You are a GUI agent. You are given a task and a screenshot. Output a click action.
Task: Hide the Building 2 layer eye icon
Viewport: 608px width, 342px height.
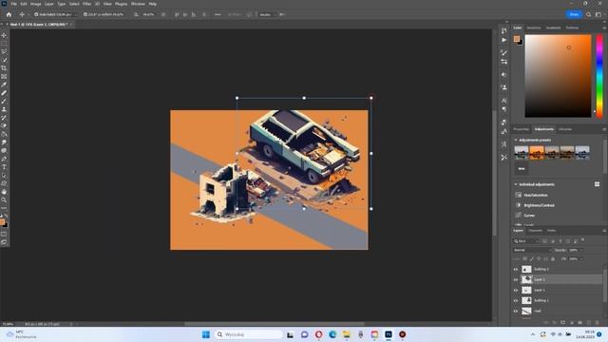coord(516,269)
